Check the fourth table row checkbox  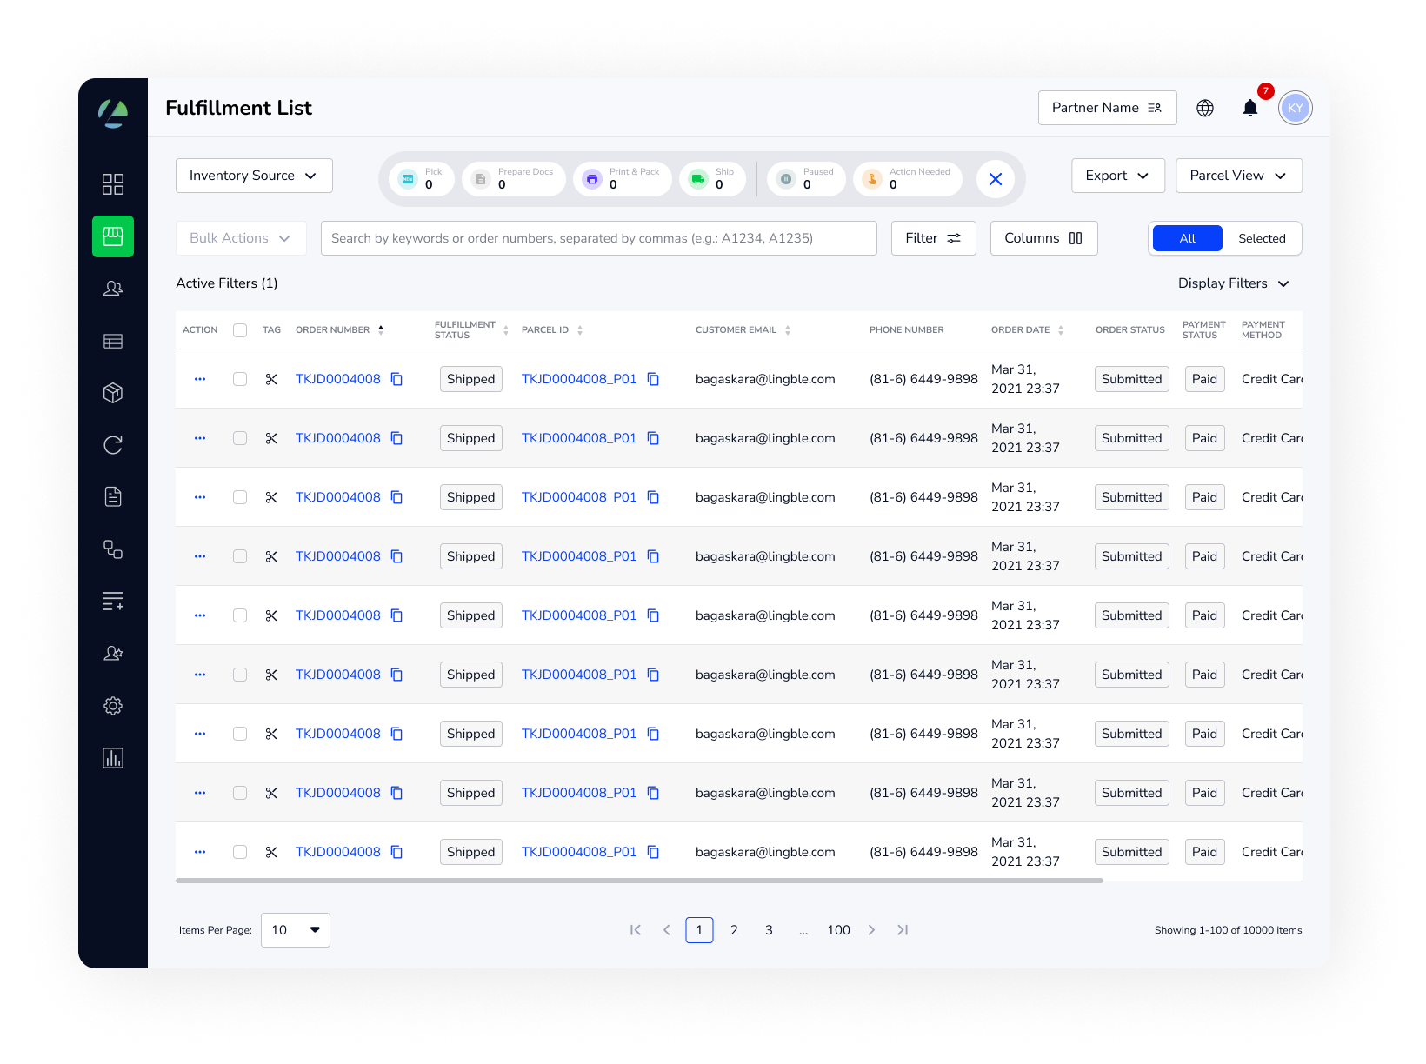click(240, 556)
